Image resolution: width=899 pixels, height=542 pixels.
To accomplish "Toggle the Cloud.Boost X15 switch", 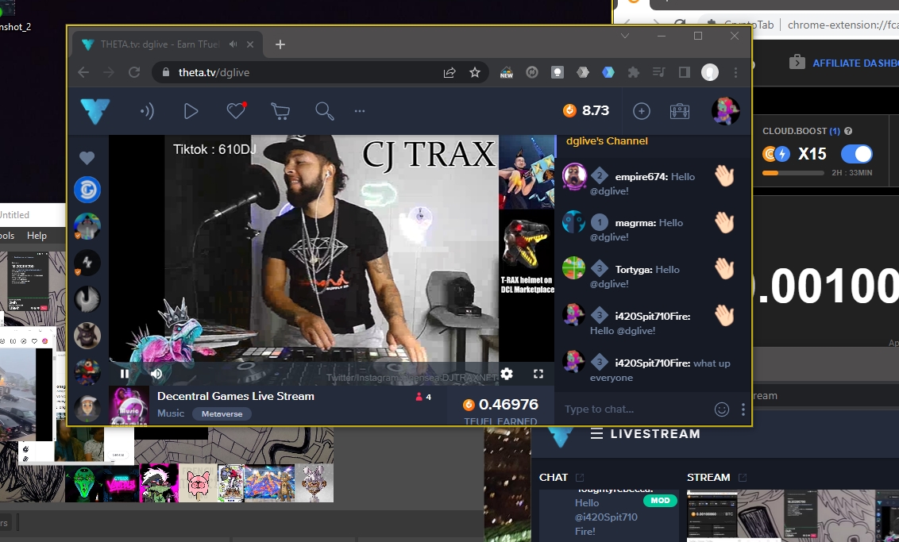I will 857,153.
